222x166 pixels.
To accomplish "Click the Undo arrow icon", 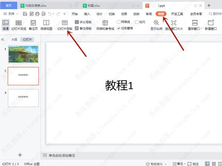I will click(x=50, y=14).
